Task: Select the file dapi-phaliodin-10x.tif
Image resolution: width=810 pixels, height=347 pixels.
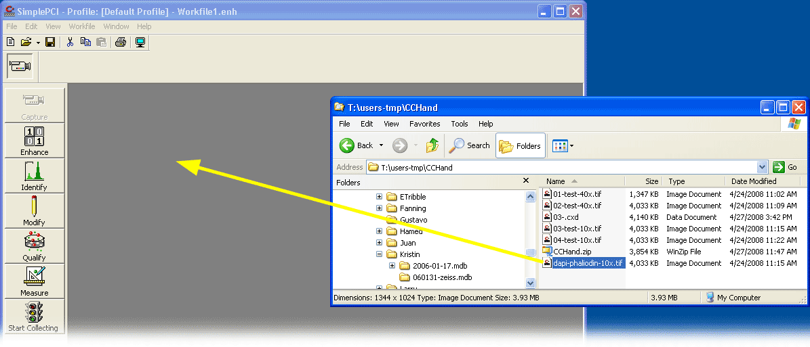Action: (587, 263)
